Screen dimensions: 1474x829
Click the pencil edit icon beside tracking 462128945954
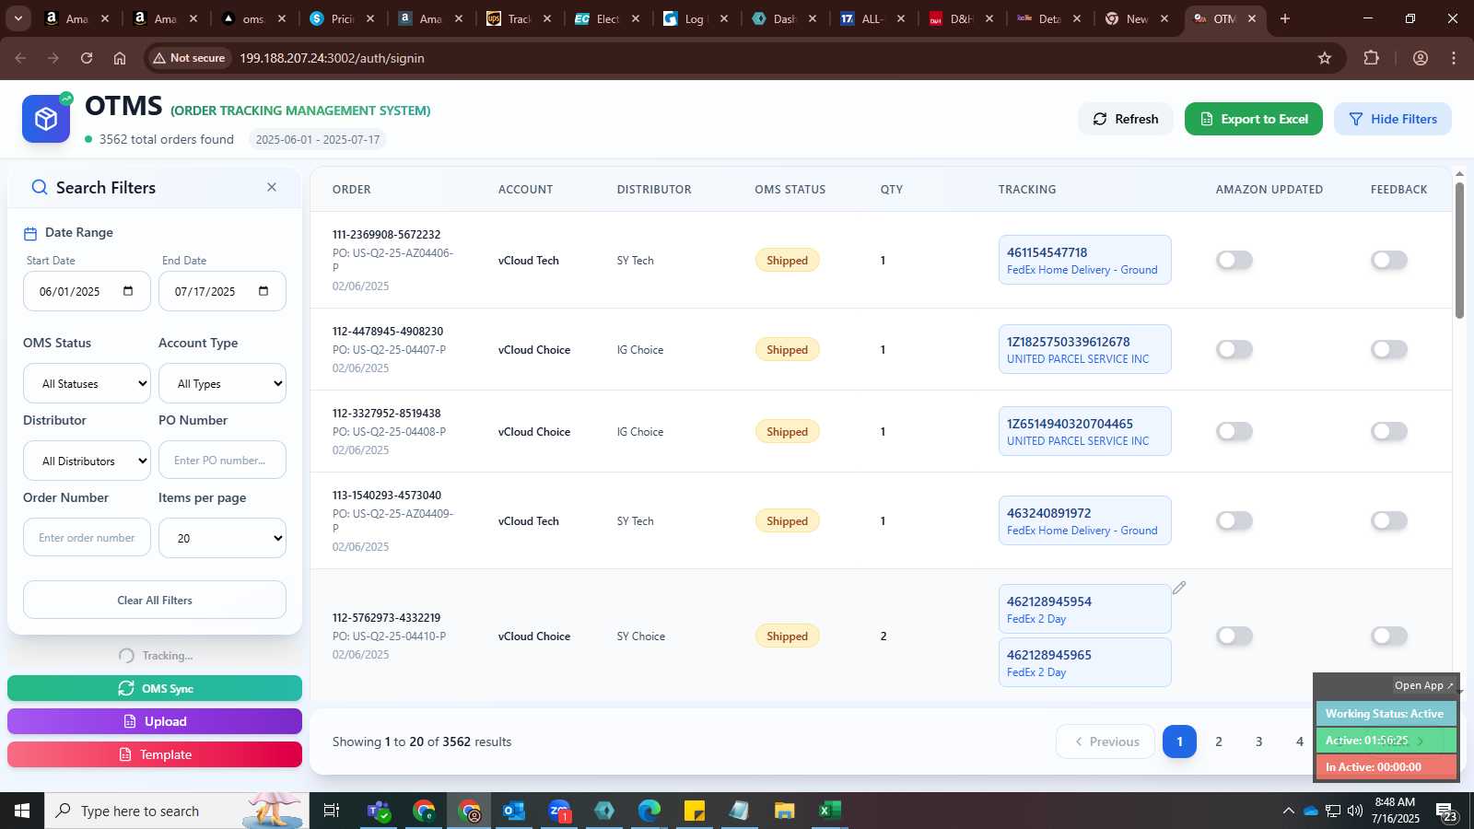(x=1179, y=588)
